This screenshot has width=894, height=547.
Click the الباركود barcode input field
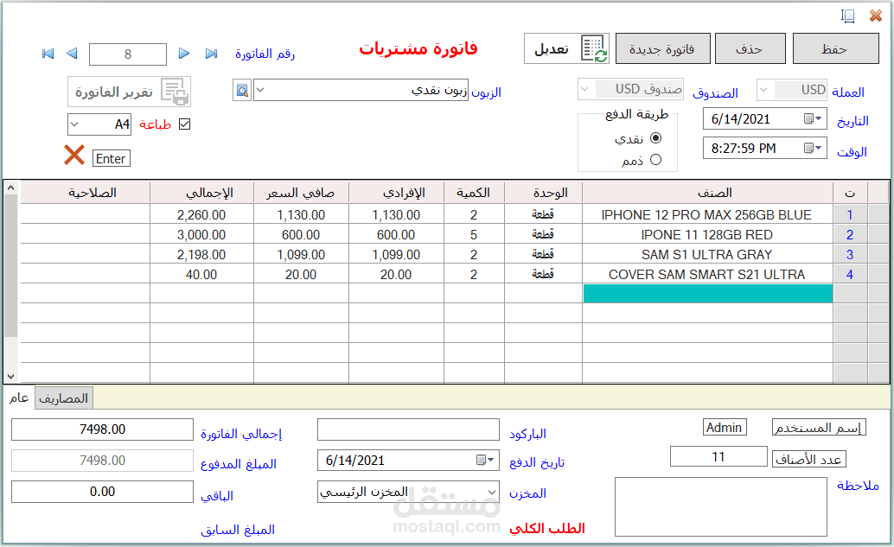(x=408, y=429)
